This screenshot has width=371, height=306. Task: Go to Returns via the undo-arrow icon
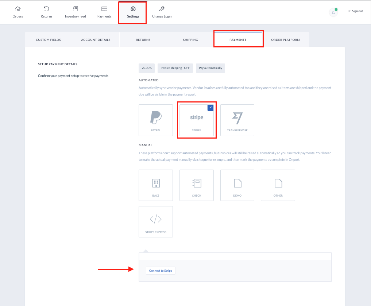(x=46, y=9)
